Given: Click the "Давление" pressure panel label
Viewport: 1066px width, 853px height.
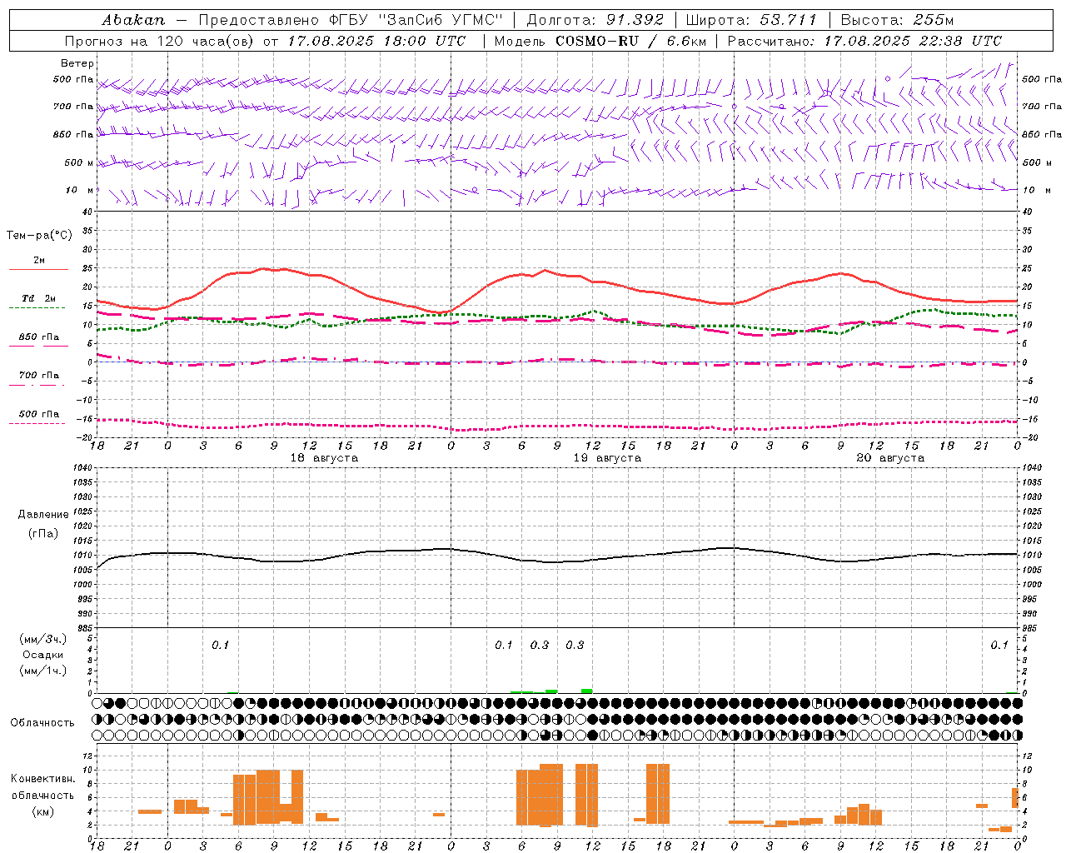Looking at the screenshot, I should [43, 515].
